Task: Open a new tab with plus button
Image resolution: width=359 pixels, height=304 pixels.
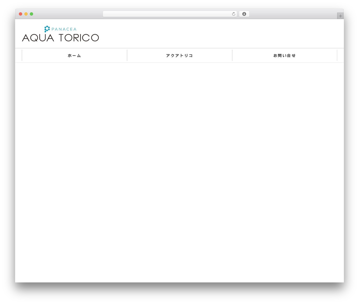Action: click(340, 16)
